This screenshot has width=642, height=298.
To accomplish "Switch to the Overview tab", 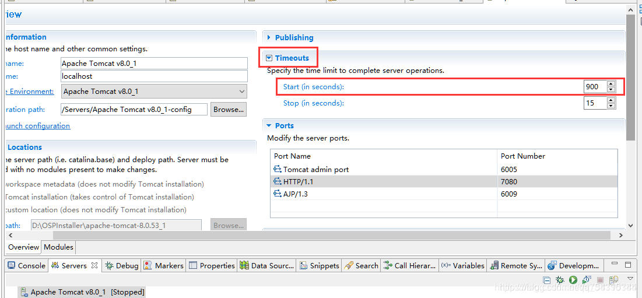I will click(23, 247).
